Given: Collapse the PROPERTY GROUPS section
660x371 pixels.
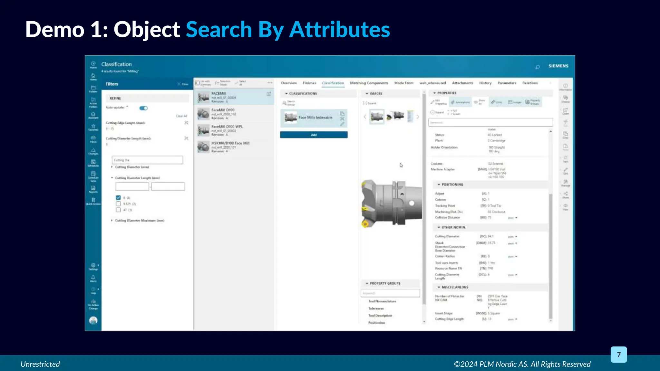Looking at the screenshot, I should click(367, 283).
